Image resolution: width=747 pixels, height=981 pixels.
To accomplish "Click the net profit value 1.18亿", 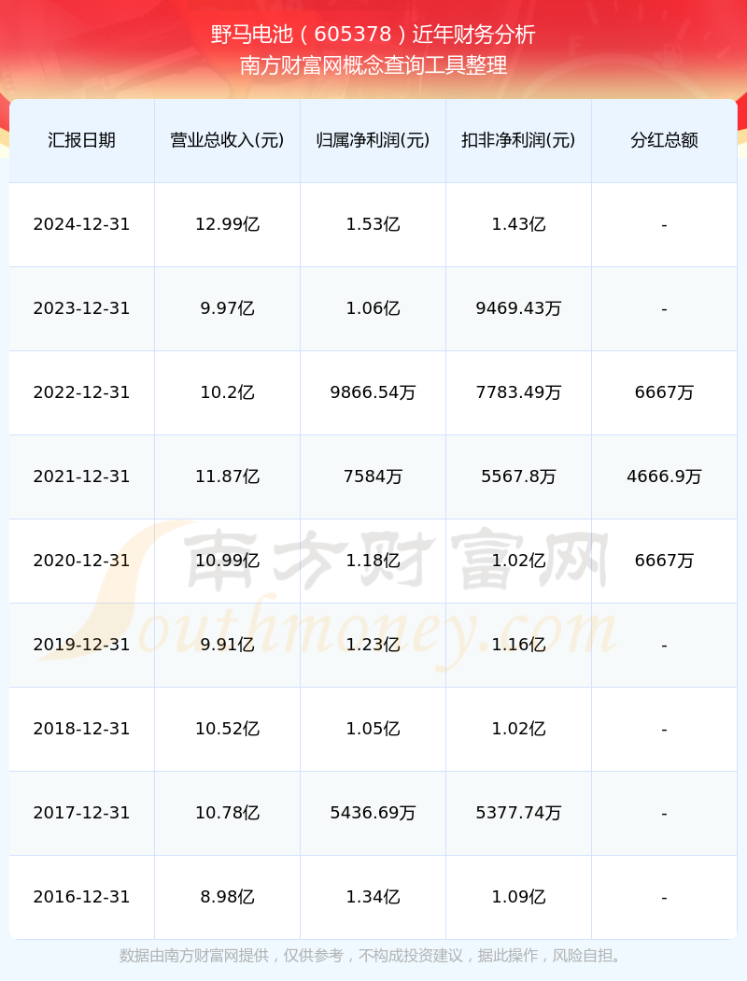I will tap(373, 561).
